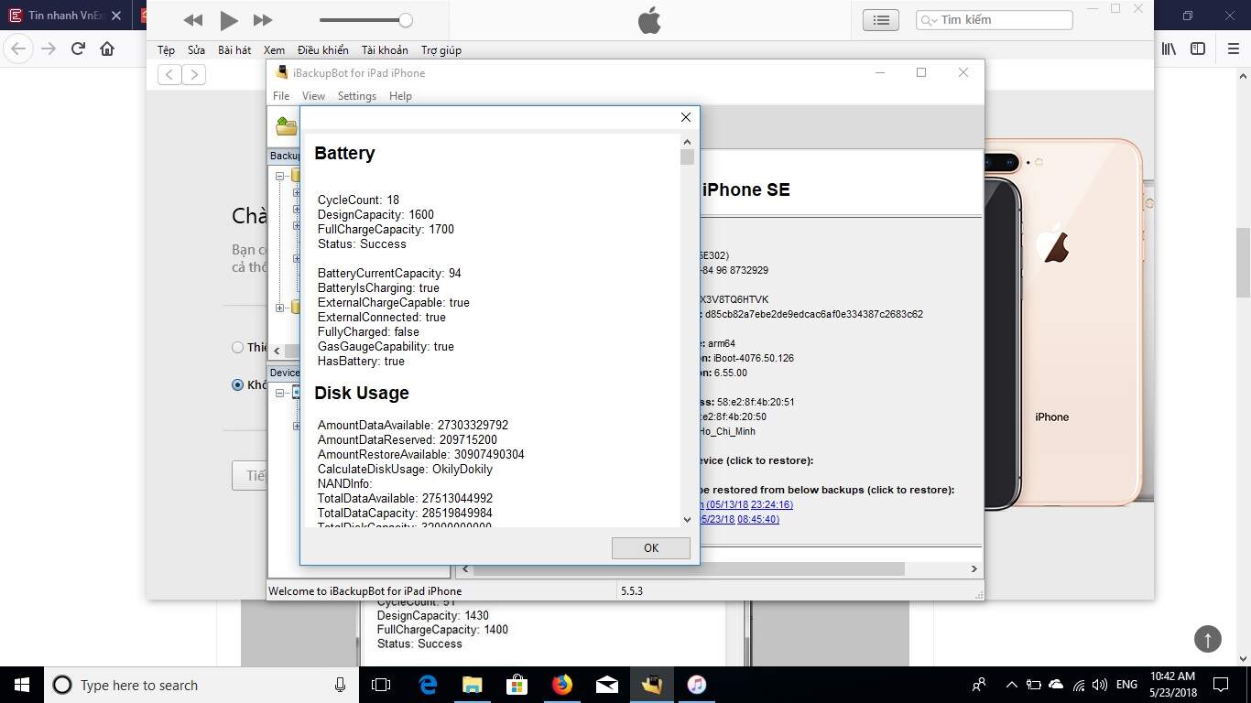This screenshot has width=1251, height=703.
Task: Click the iTunes volume slider
Action: tap(364, 20)
